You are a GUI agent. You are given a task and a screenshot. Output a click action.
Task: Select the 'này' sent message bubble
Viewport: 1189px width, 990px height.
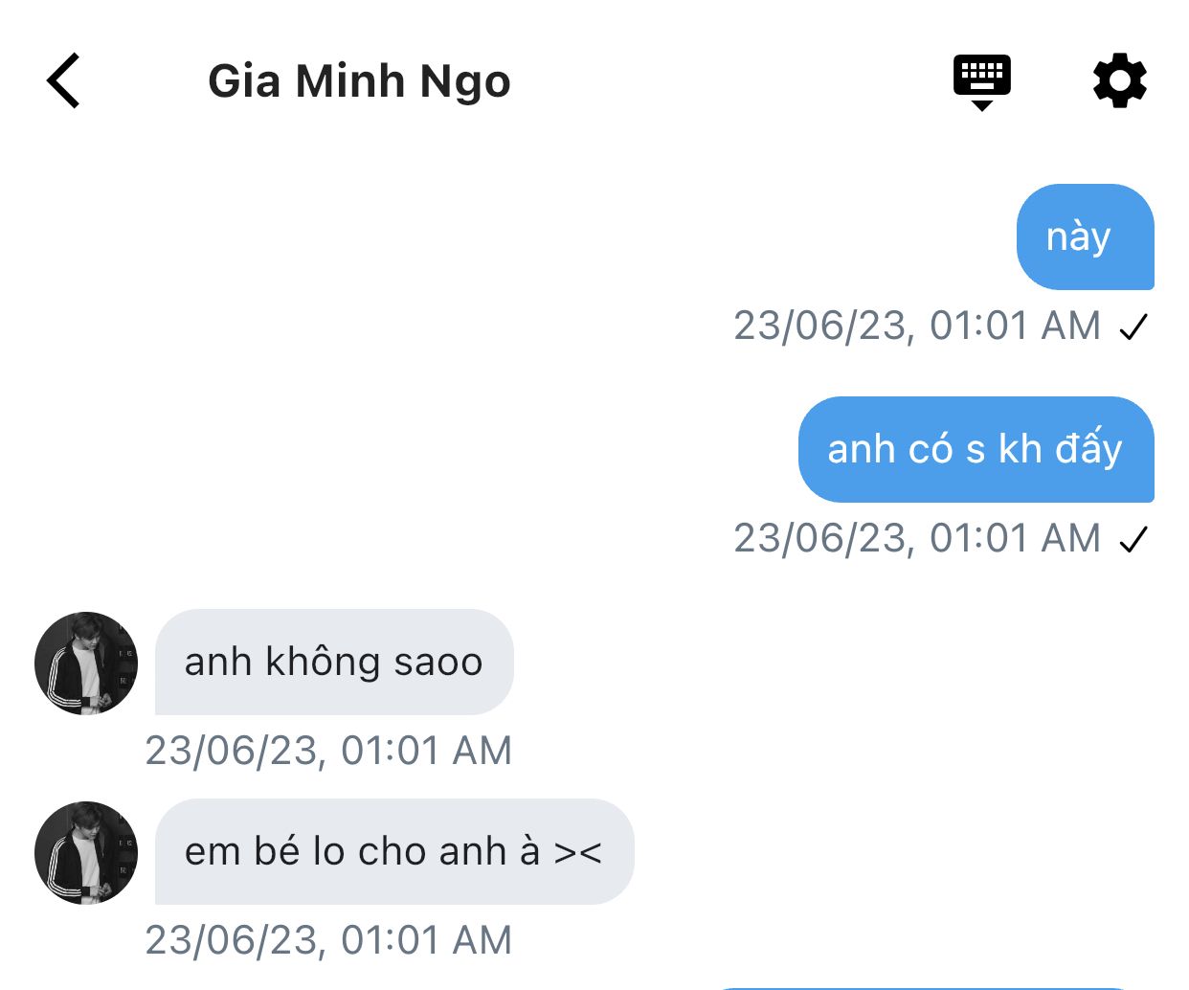click(x=1085, y=236)
